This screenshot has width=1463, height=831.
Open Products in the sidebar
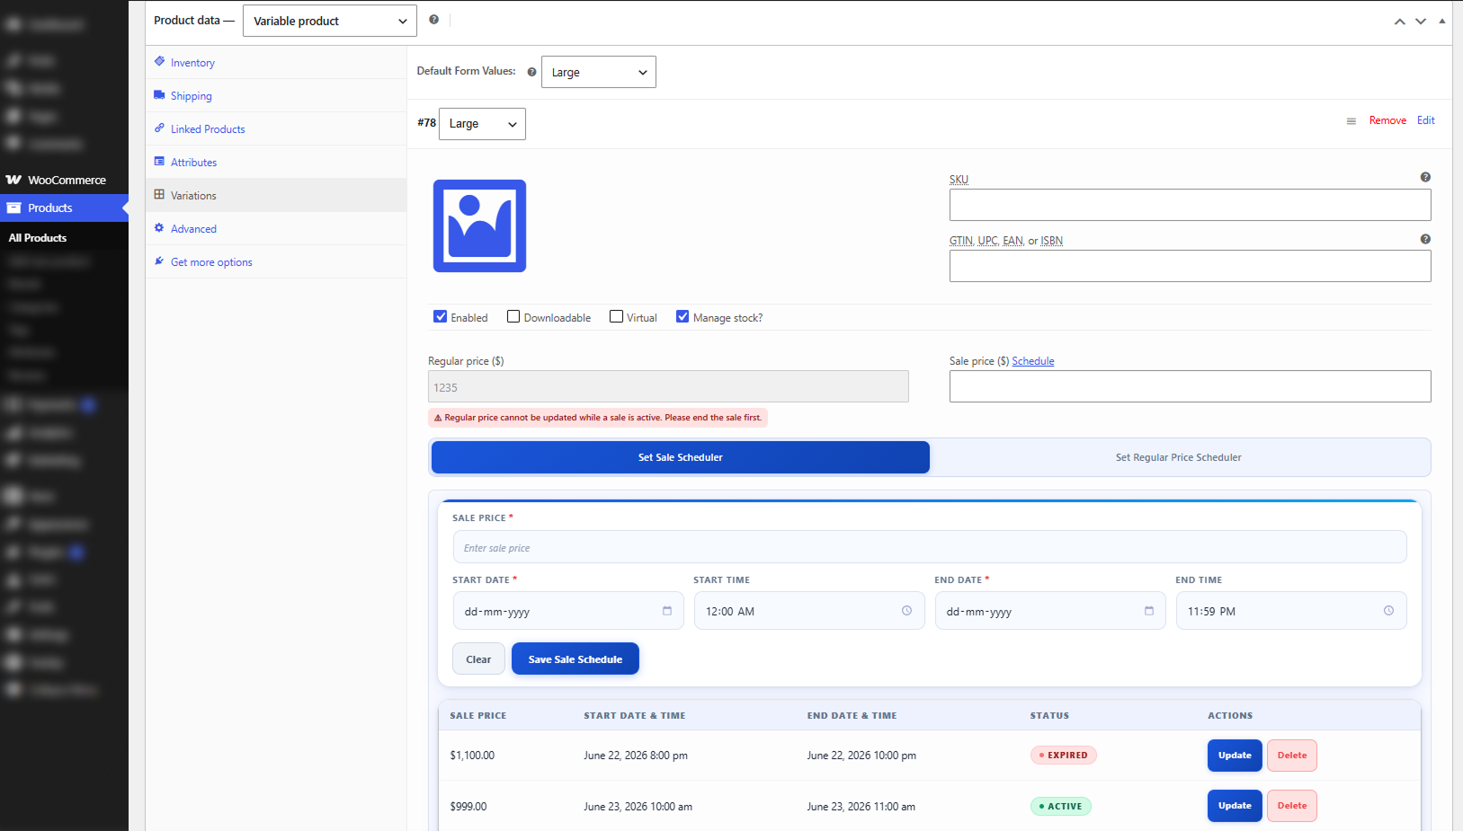coord(65,208)
